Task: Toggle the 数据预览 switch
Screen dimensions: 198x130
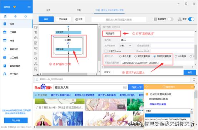Action: (170, 19)
